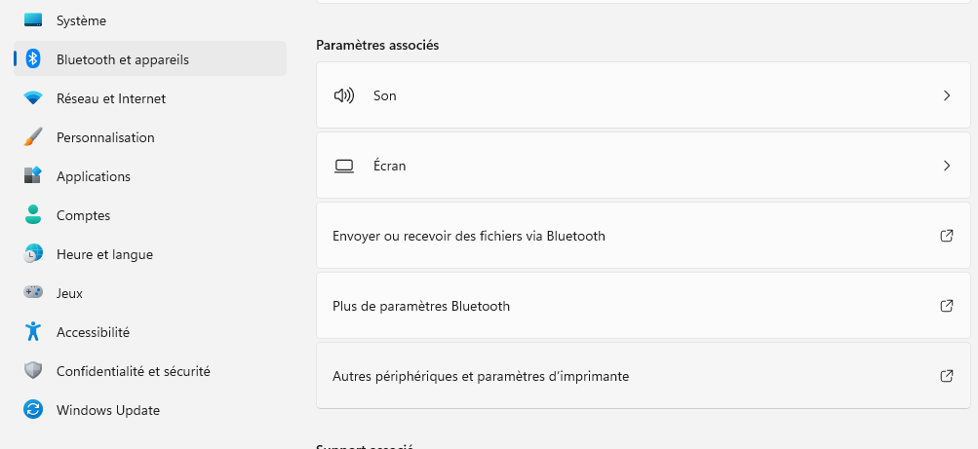Open Envoyer ou recevoir des fichiers via Bluetooth
Viewport: 978px width, 449px height.
[x=643, y=236]
